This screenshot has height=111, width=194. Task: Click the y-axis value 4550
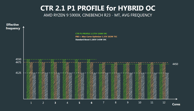pyautogui.click(x=18, y=59)
